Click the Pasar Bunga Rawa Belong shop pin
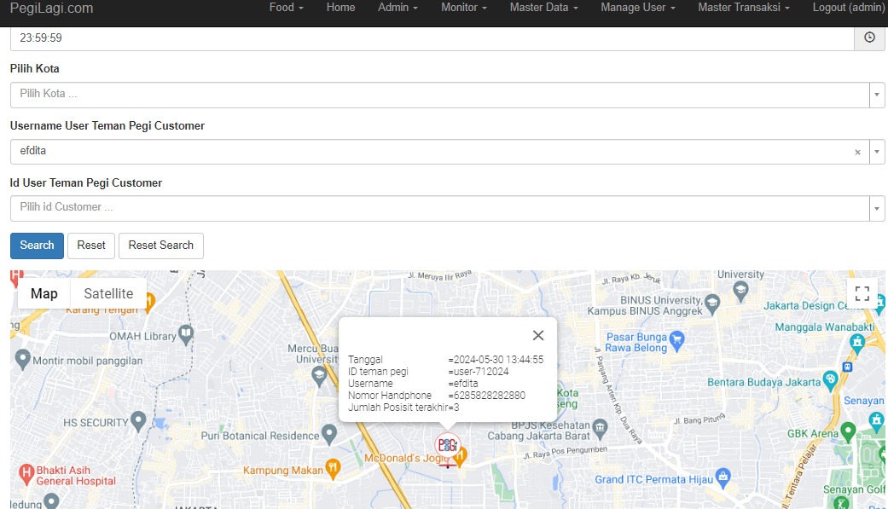Image resolution: width=888 pixels, height=509 pixels. pyautogui.click(x=677, y=340)
